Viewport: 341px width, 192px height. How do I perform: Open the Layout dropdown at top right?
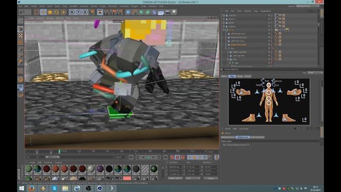tap(307, 6)
